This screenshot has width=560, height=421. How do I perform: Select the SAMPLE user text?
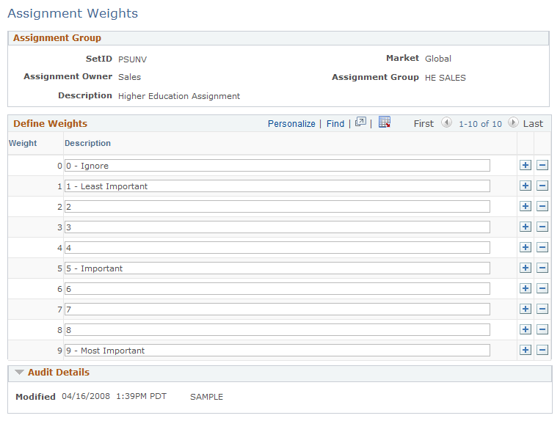pos(206,397)
